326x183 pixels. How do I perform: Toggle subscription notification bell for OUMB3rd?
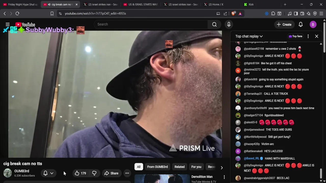point(46,173)
